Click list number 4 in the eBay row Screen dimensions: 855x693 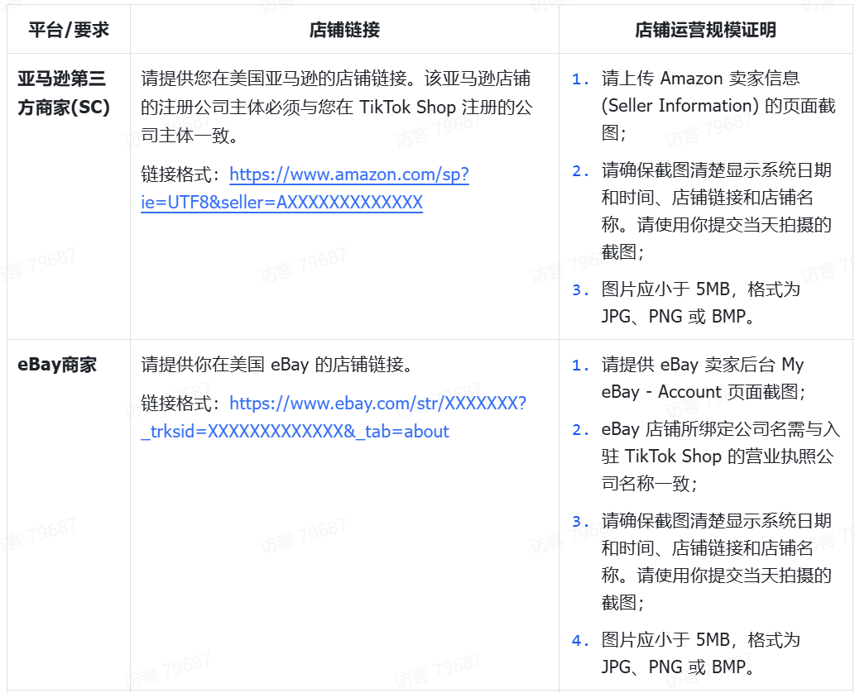[x=579, y=640]
